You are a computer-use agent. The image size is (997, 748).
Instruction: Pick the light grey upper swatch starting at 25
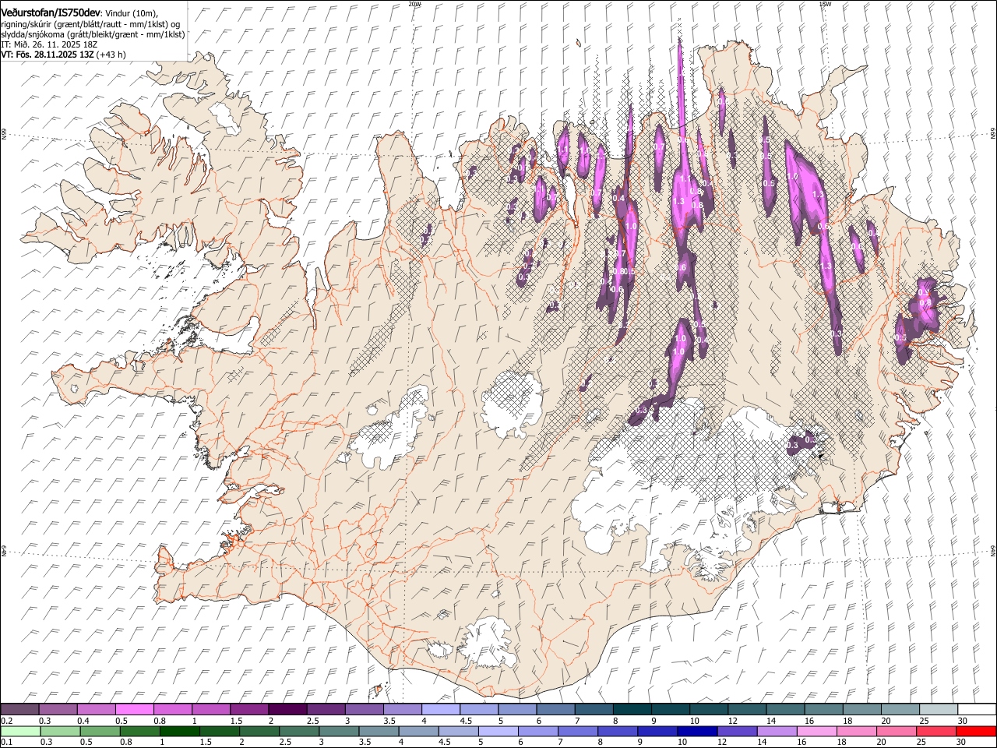point(939,709)
